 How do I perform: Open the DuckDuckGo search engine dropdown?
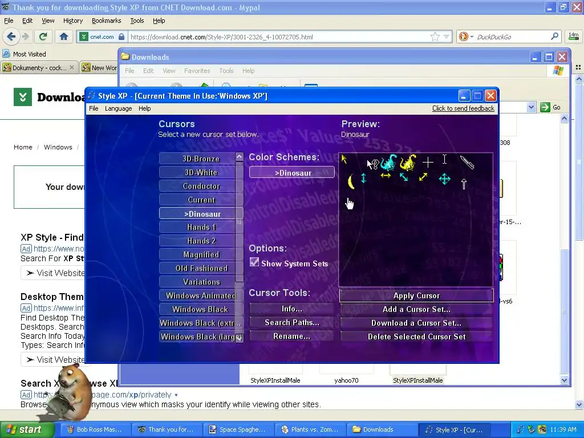point(472,37)
